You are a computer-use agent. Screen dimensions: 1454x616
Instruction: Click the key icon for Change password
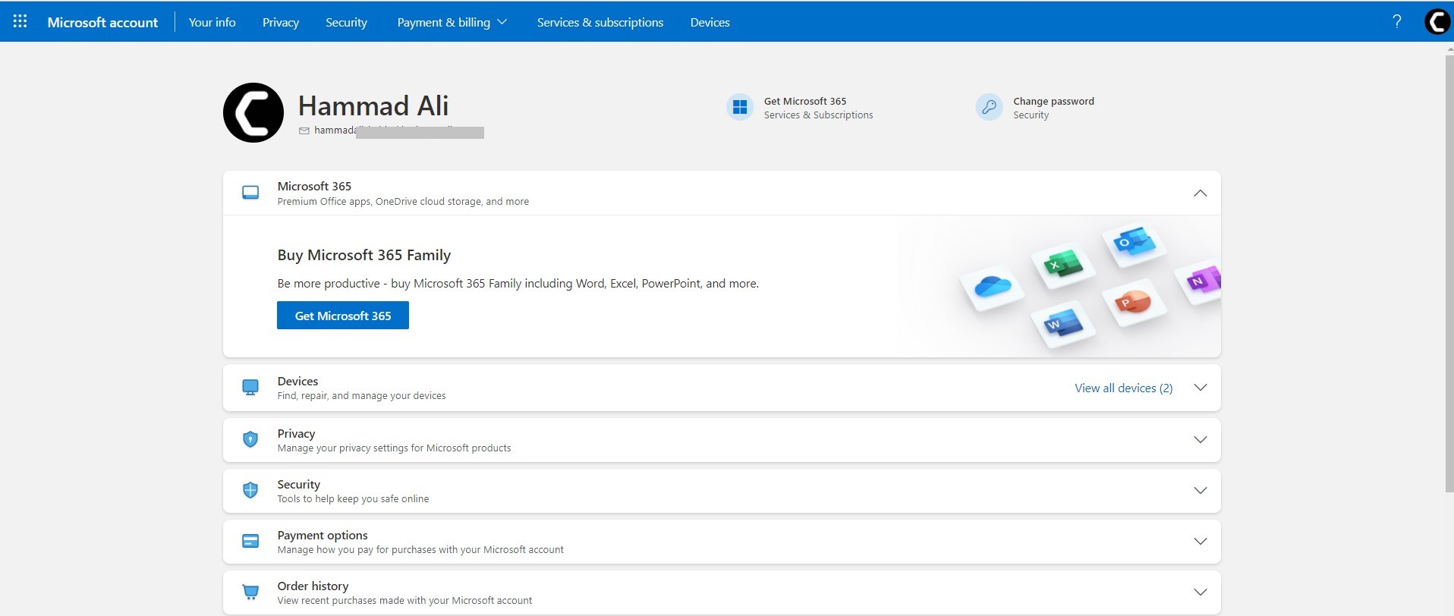coord(989,107)
